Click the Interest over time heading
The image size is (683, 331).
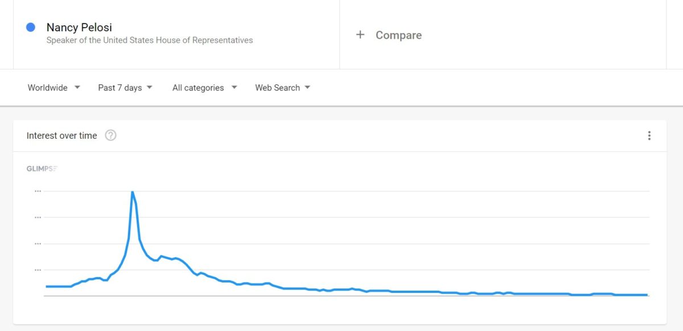(x=61, y=135)
